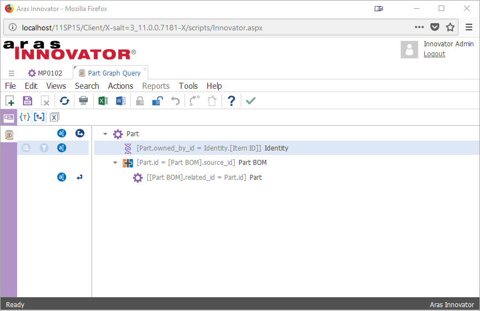Click the Print icon
This screenshot has width=480, height=311.
click(x=83, y=101)
